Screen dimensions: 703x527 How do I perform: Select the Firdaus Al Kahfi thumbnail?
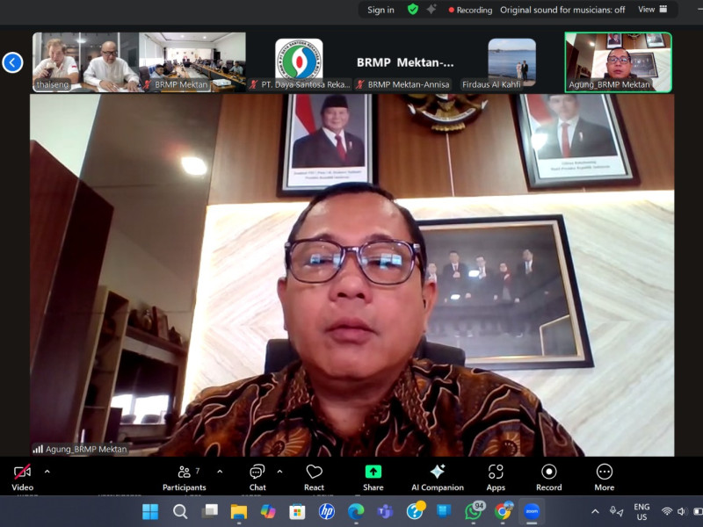coord(511,62)
